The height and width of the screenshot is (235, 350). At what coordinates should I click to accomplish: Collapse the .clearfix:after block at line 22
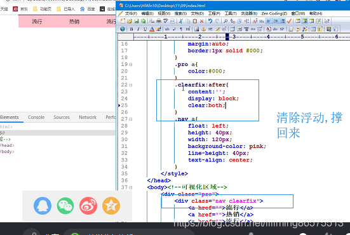click(130, 85)
